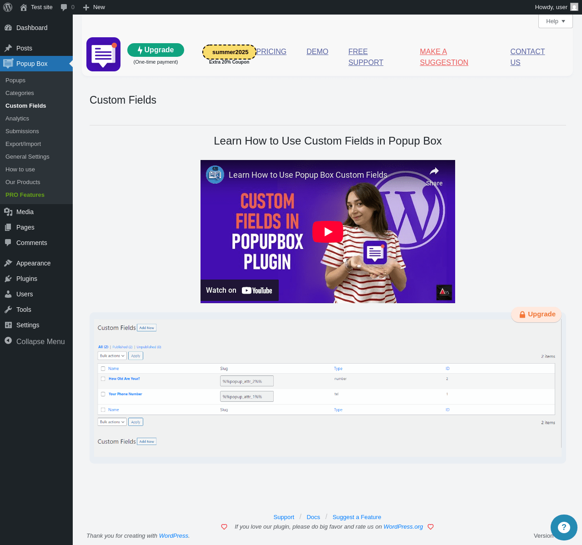Open the Tools menu
The image size is (582, 545).
pos(36,310)
